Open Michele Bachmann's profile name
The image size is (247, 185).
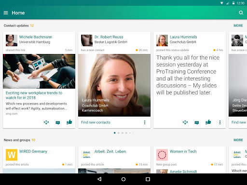pos(36,37)
